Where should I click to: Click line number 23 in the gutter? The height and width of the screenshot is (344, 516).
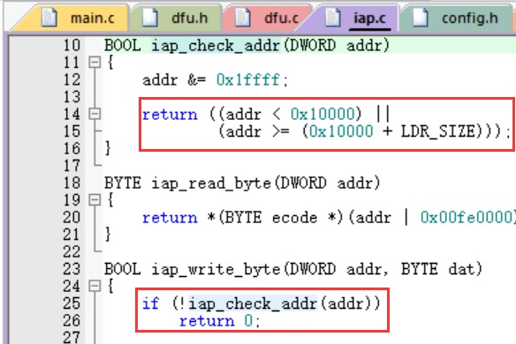tap(72, 269)
